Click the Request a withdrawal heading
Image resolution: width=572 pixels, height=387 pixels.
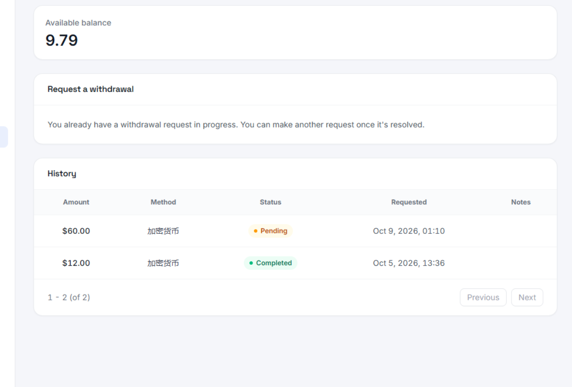click(x=90, y=89)
